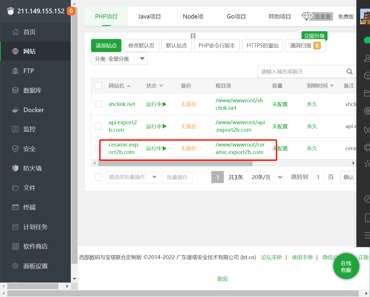Switch to the Java项目 tab
This screenshot has height=297, width=370.
[149, 16]
